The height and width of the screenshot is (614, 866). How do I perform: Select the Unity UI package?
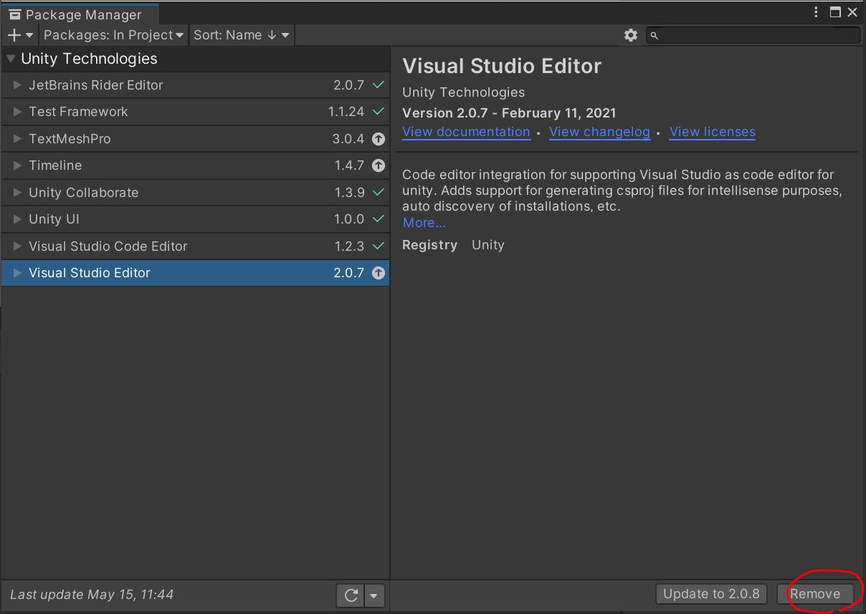[x=195, y=219]
